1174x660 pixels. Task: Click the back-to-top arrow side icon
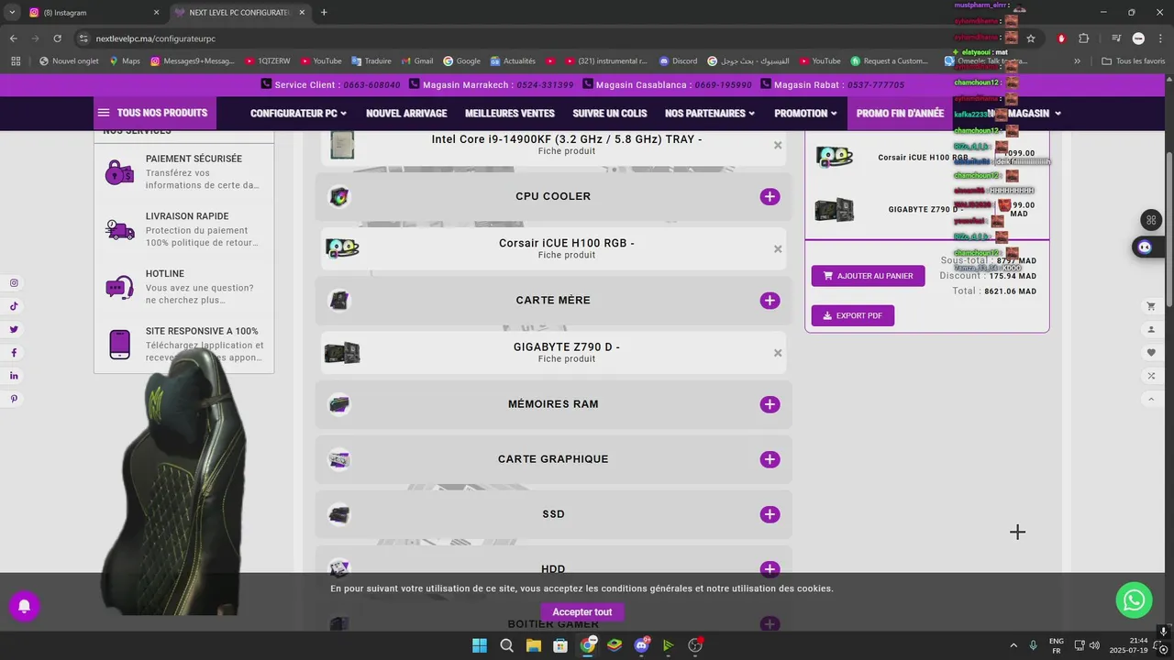(1151, 399)
